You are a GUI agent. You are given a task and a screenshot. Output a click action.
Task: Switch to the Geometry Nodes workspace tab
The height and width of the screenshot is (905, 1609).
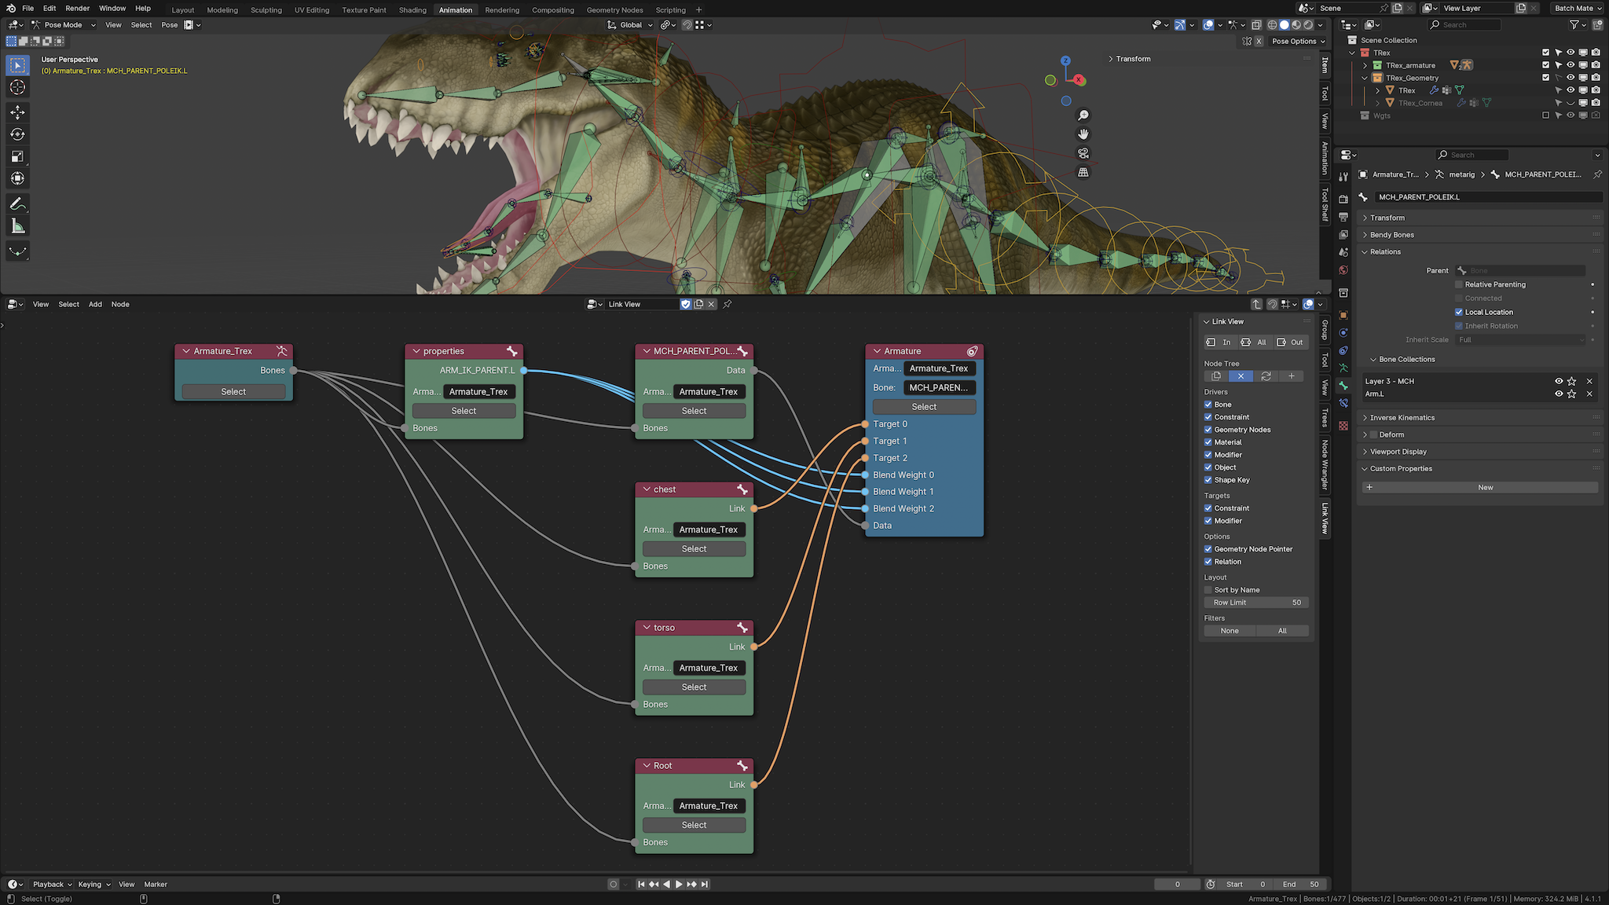pyautogui.click(x=614, y=10)
